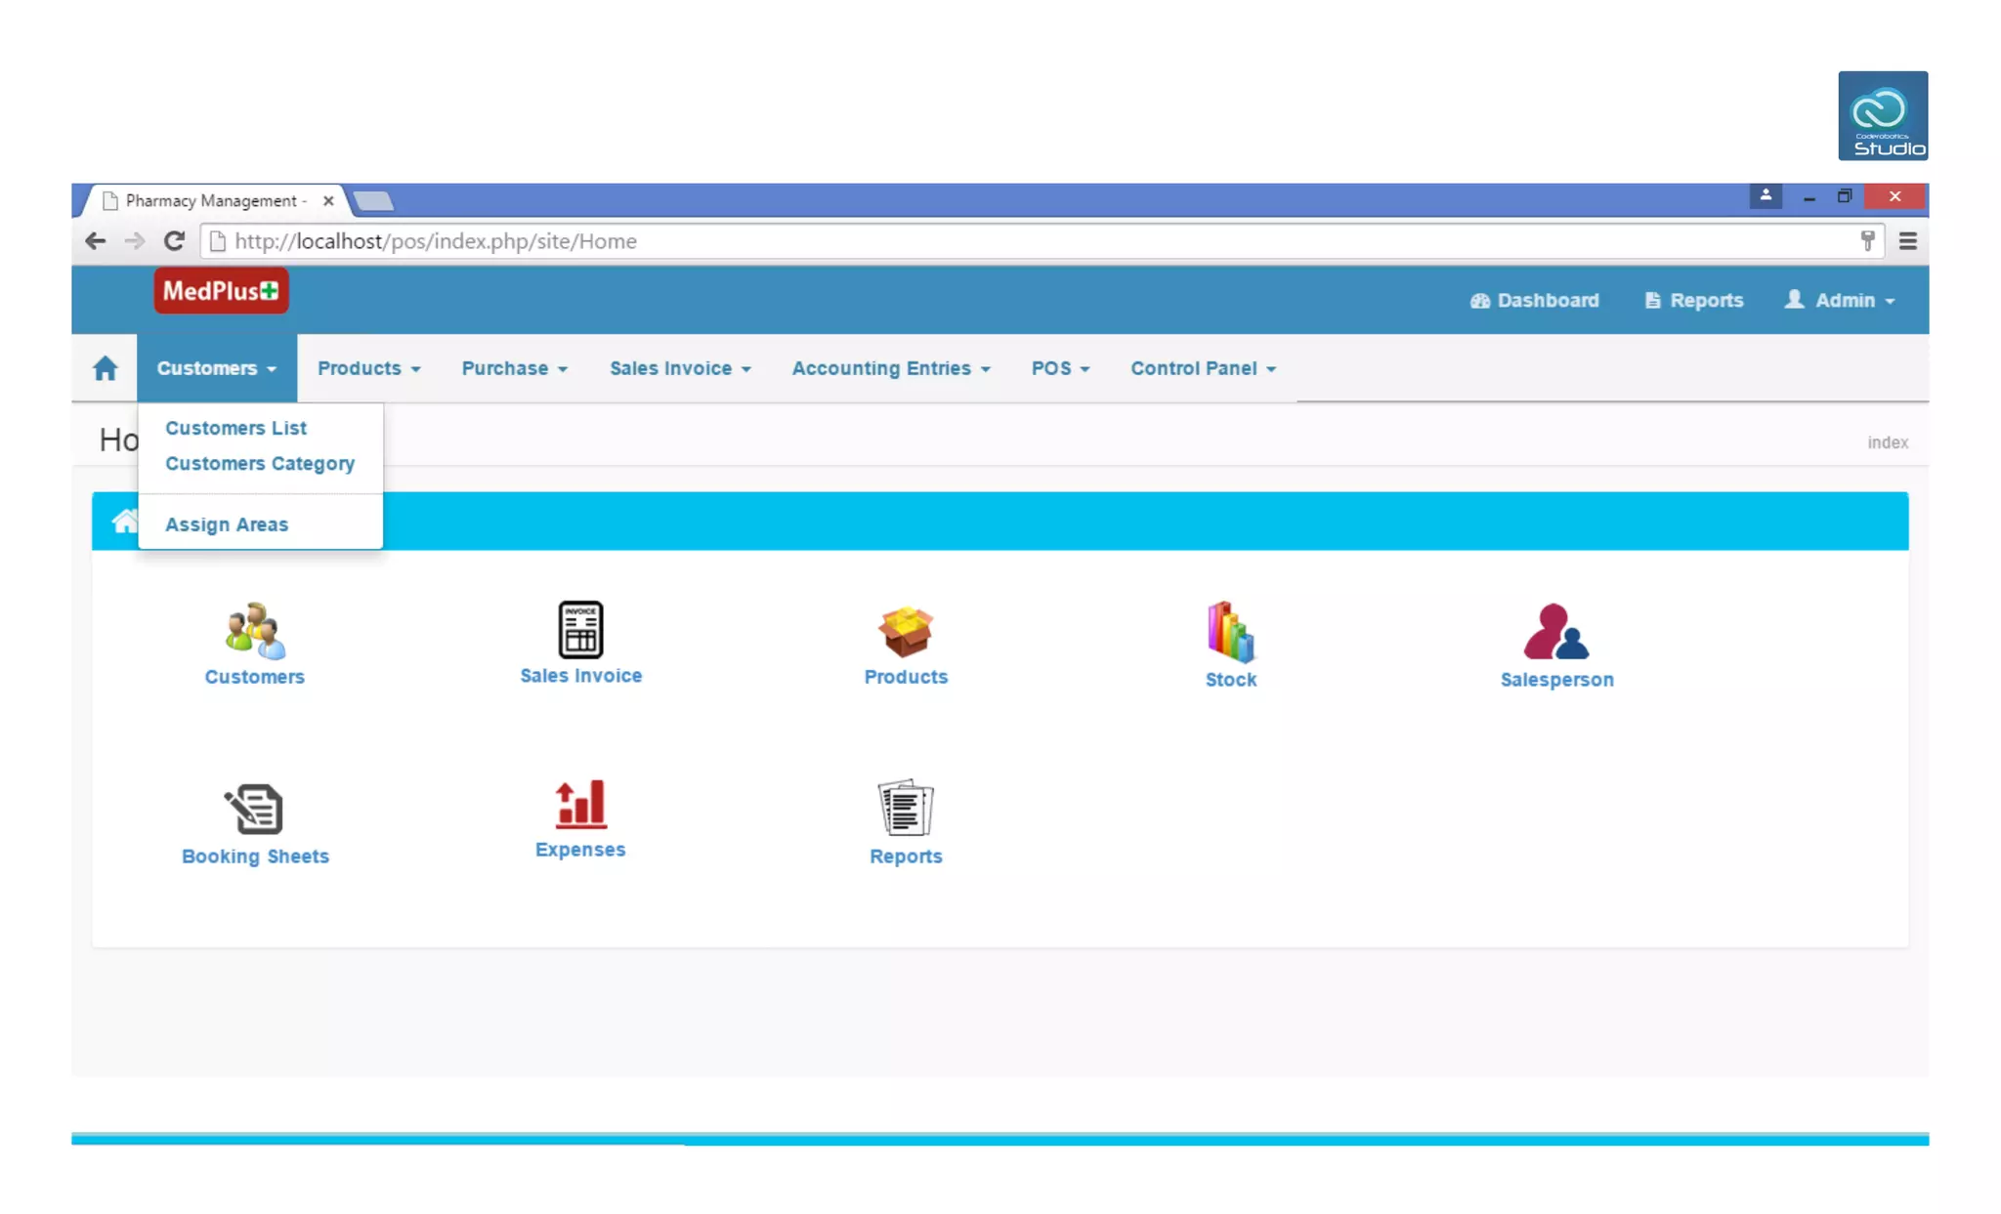Expand the Admin user dropdown
The width and height of the screenshot is (2001, 1214).
click(x=1841, y=300)
